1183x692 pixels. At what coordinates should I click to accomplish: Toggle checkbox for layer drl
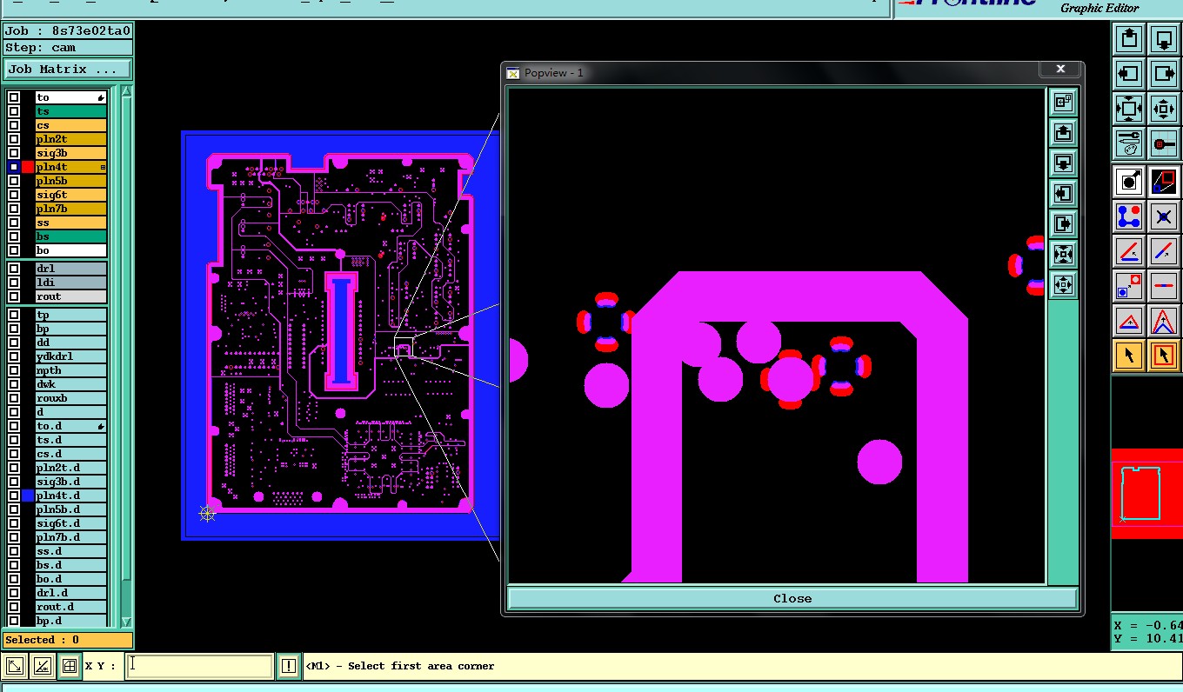click(14, 269)
